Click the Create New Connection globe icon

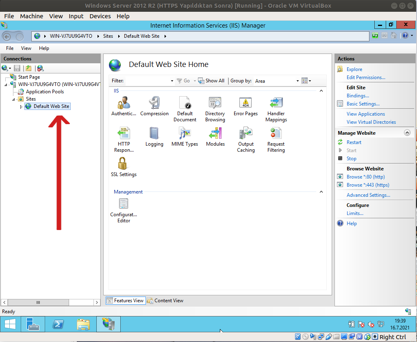point(5,68)
